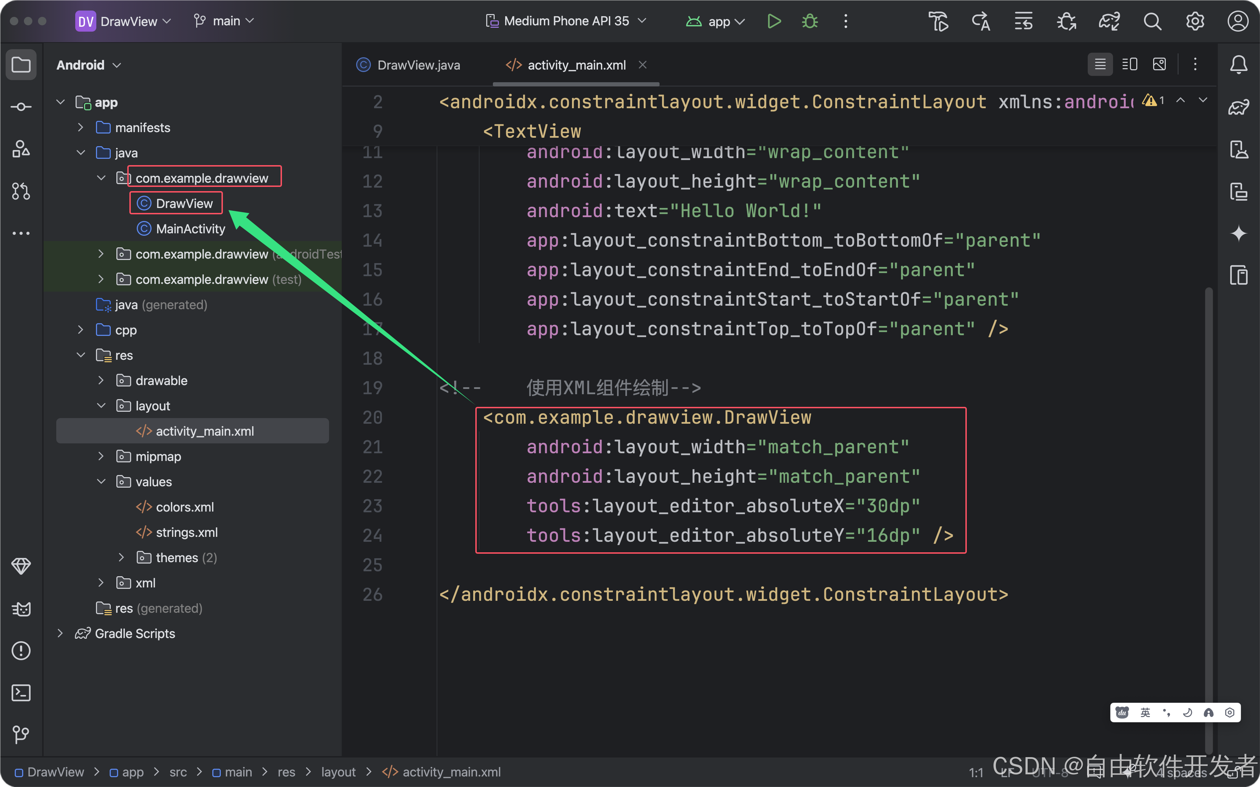Collapse the res folder
This screenshot has height=787, width=1260.
(81, 355)
